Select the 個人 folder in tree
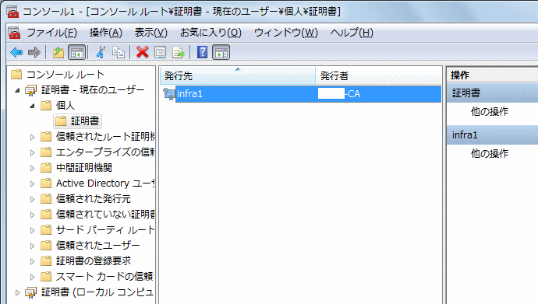 65,105
